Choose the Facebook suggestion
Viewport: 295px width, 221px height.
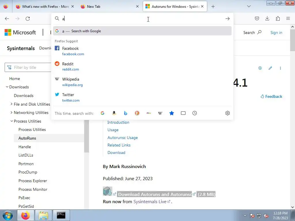point(142,51)
